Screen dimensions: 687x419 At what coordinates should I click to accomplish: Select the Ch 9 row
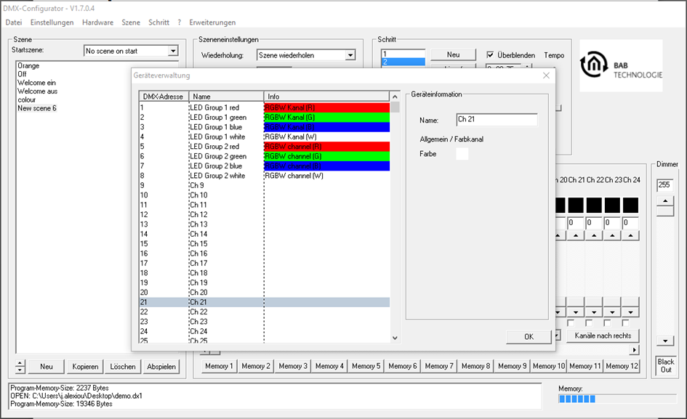tap(264, 185)
